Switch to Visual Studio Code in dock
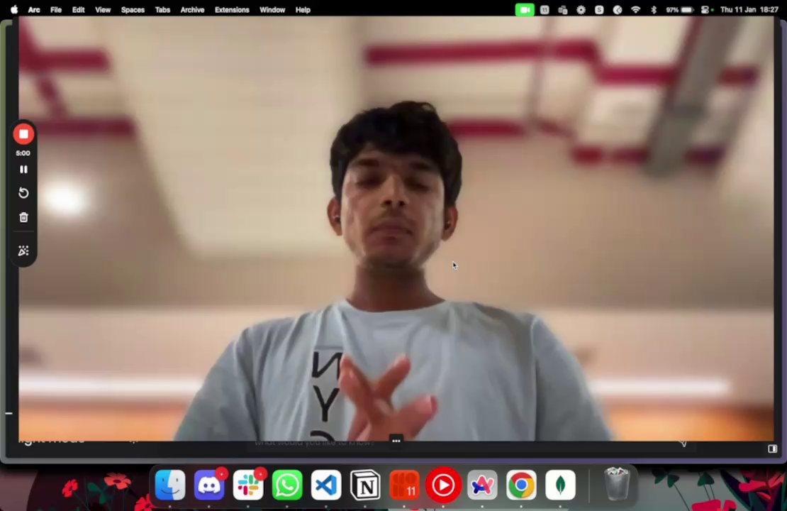Screen dimensions: 787x511 coord(326,486)
